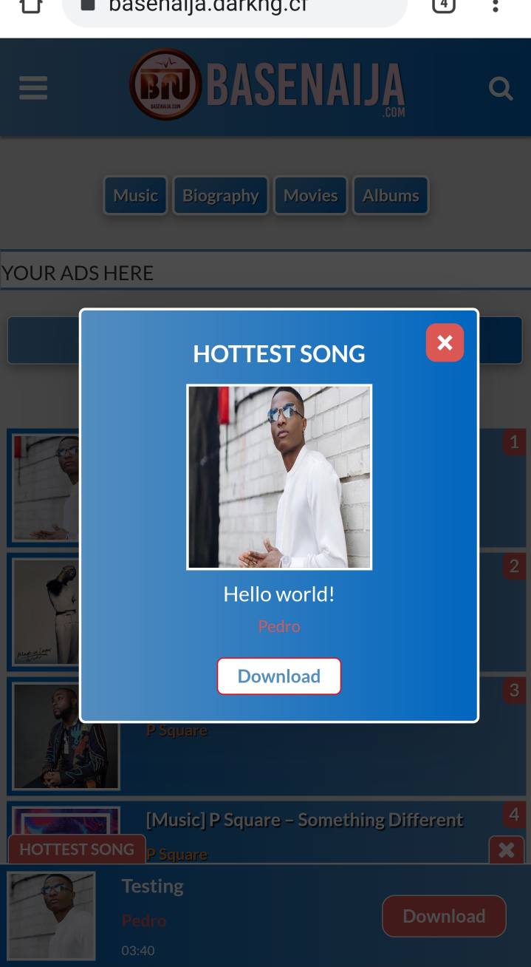Viewport: 531px width, 967px height.
Task: Dismiss the bottom Hottest Song bar
Action: tap(507, 850)
